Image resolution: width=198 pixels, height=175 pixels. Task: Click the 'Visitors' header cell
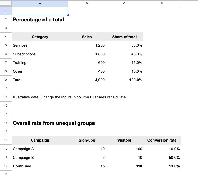click(x=124, y=140)
